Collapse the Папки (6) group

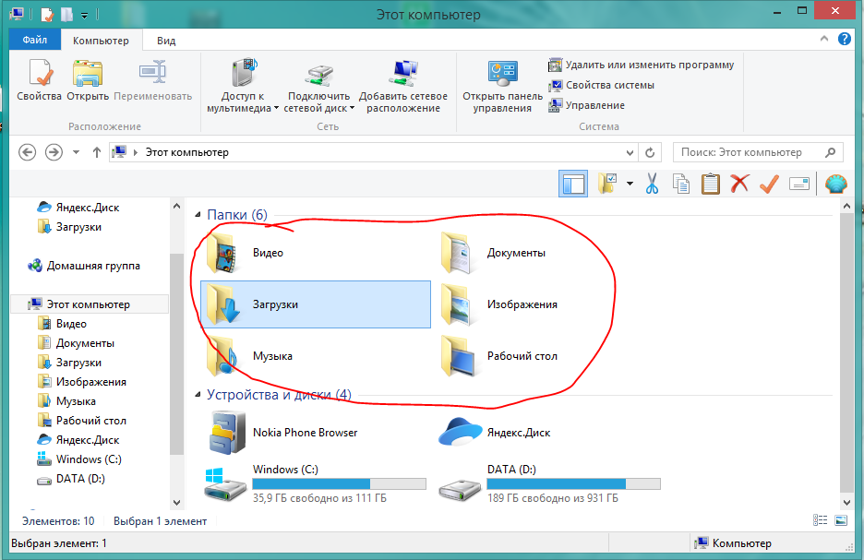tap(198, 215)
